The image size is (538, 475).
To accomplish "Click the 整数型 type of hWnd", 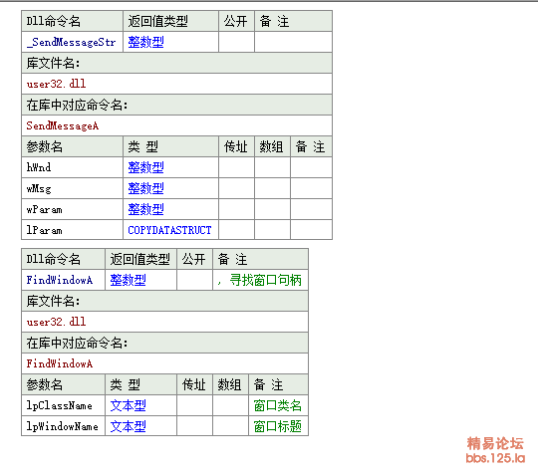I will pyautogui.click(x=145, y=167).
